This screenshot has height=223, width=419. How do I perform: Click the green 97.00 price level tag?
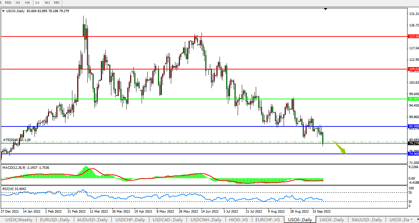[413, 99]
